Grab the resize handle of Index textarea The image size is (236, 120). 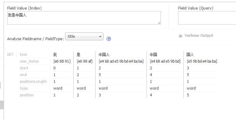click(159, 23)
